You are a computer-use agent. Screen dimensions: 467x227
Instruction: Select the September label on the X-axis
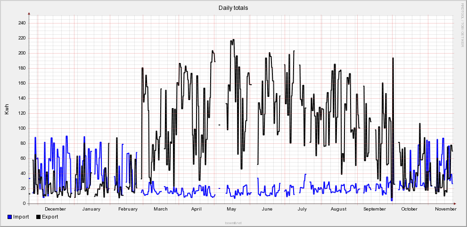coord(375,209)
